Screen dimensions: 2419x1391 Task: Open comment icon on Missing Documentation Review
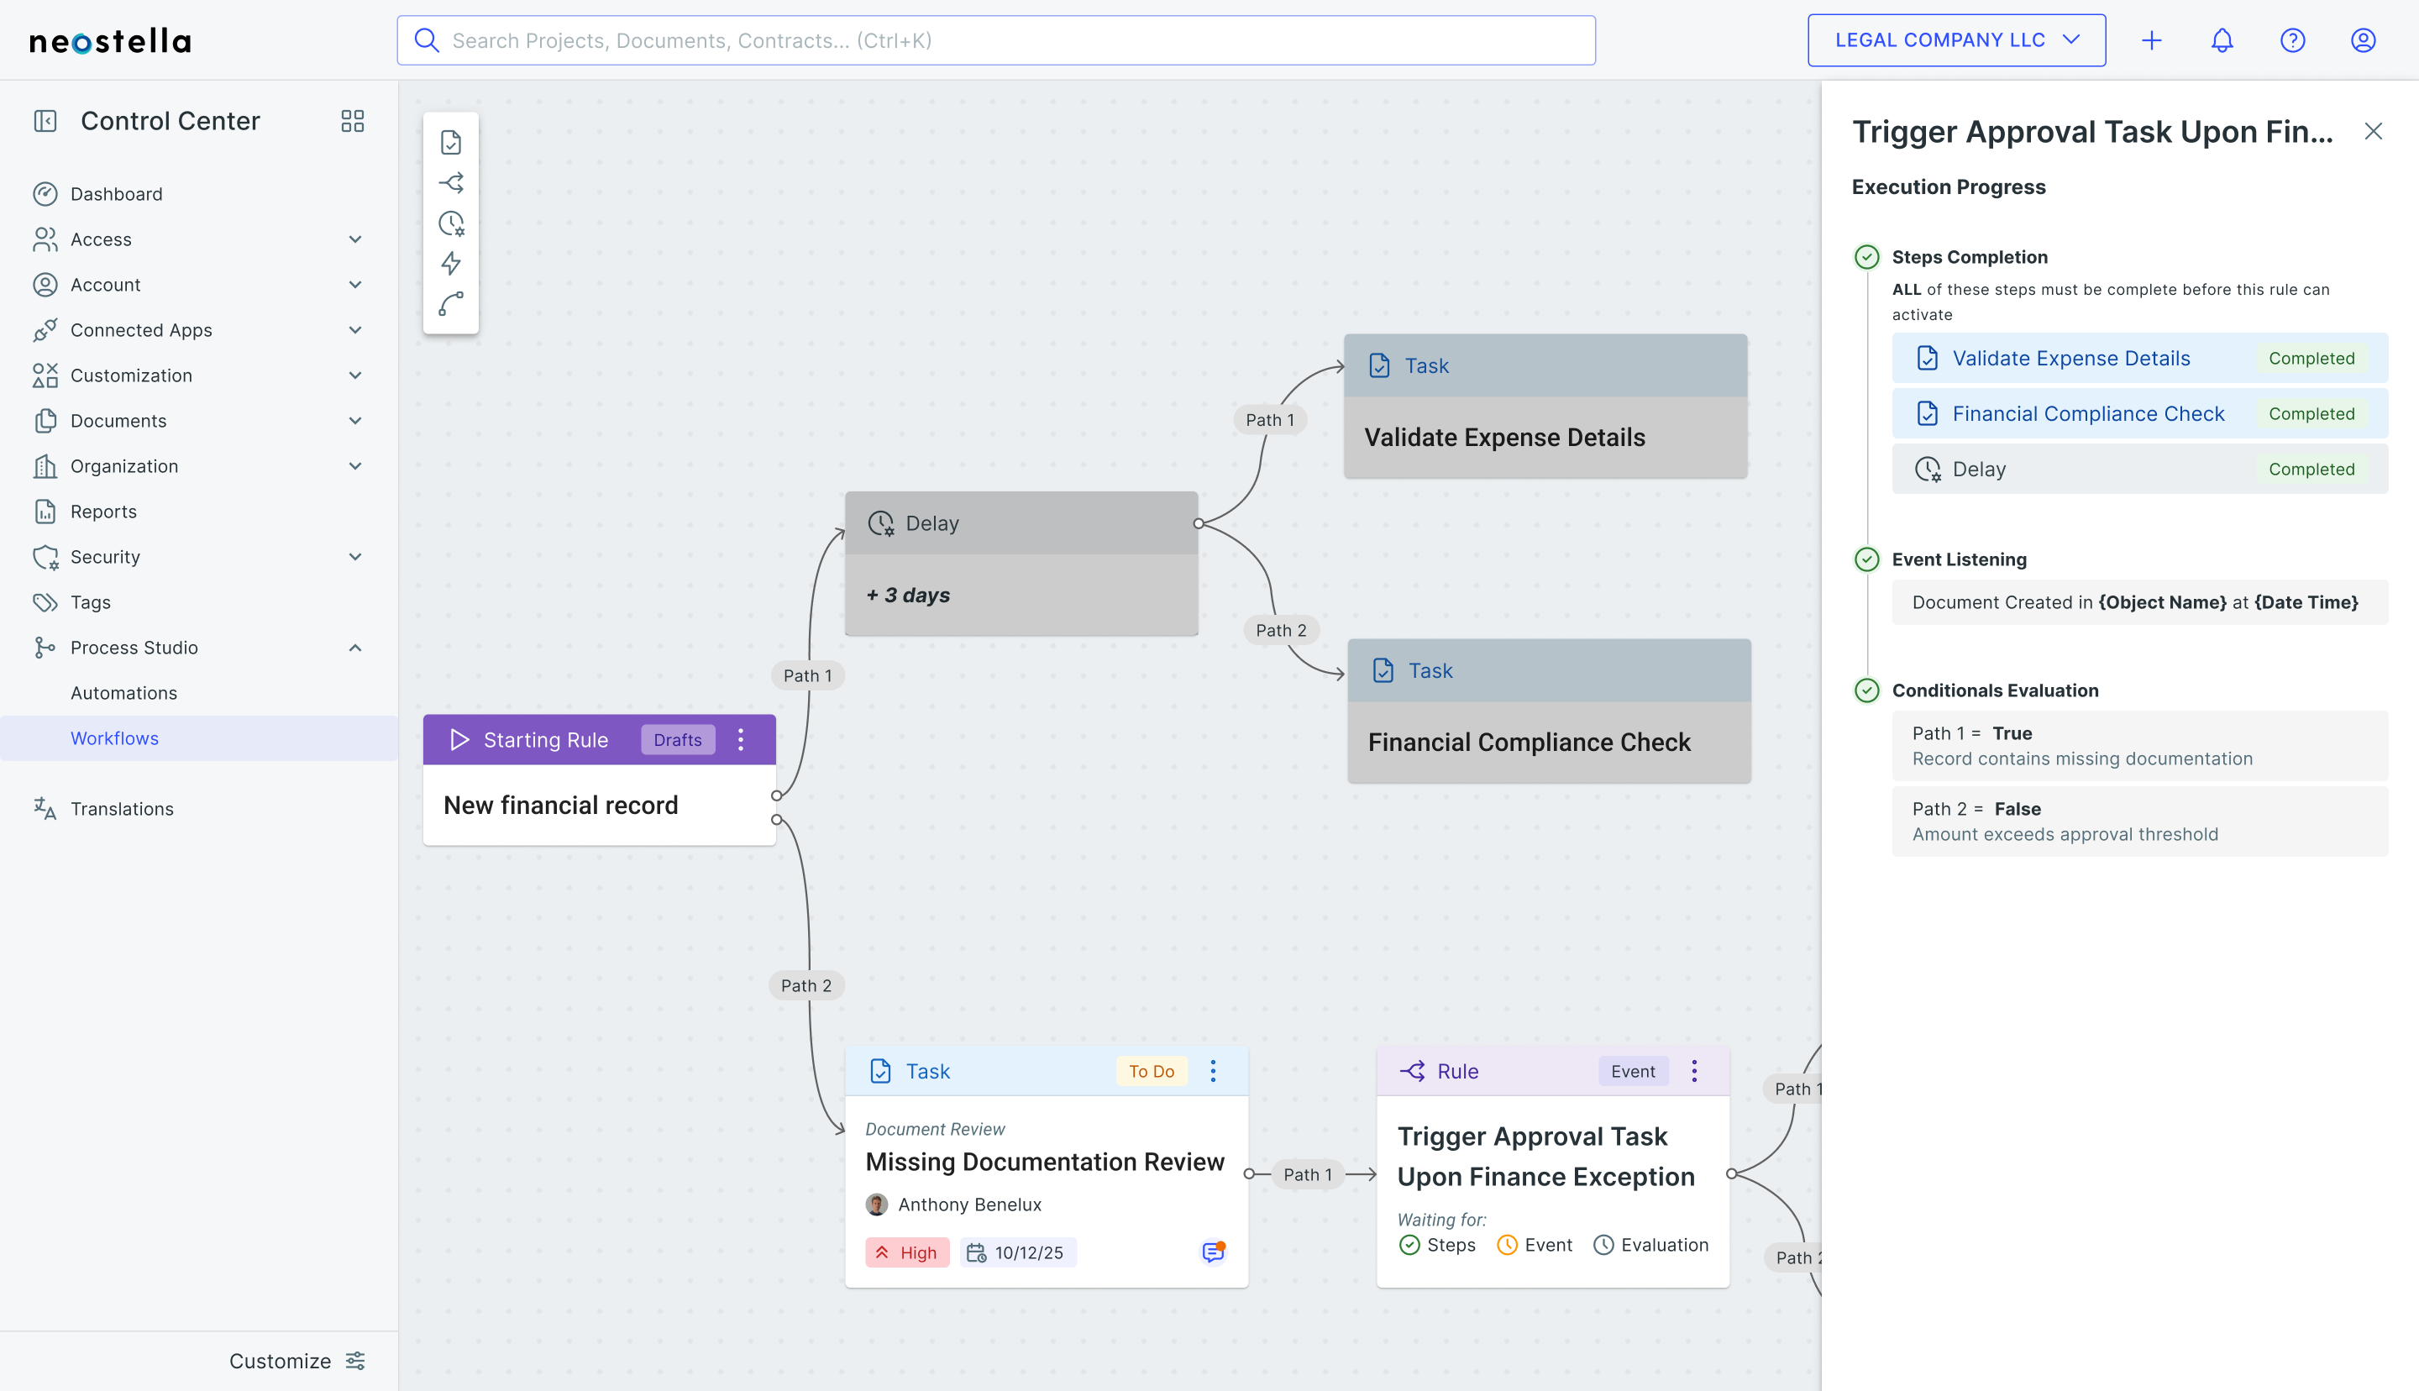click(1213, 1252)
